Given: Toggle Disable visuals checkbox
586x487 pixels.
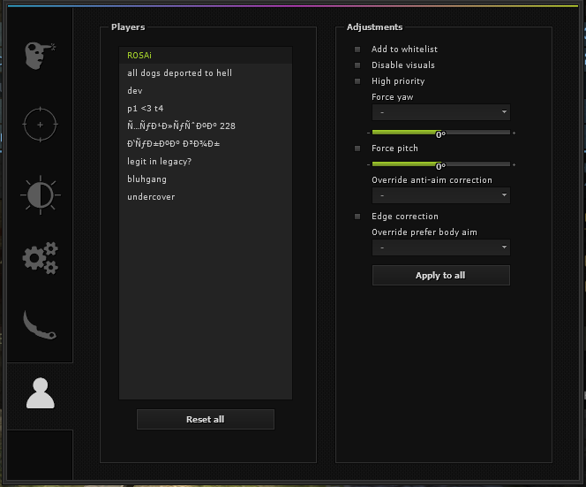Looking at the screenshot, I should (357, 65).
